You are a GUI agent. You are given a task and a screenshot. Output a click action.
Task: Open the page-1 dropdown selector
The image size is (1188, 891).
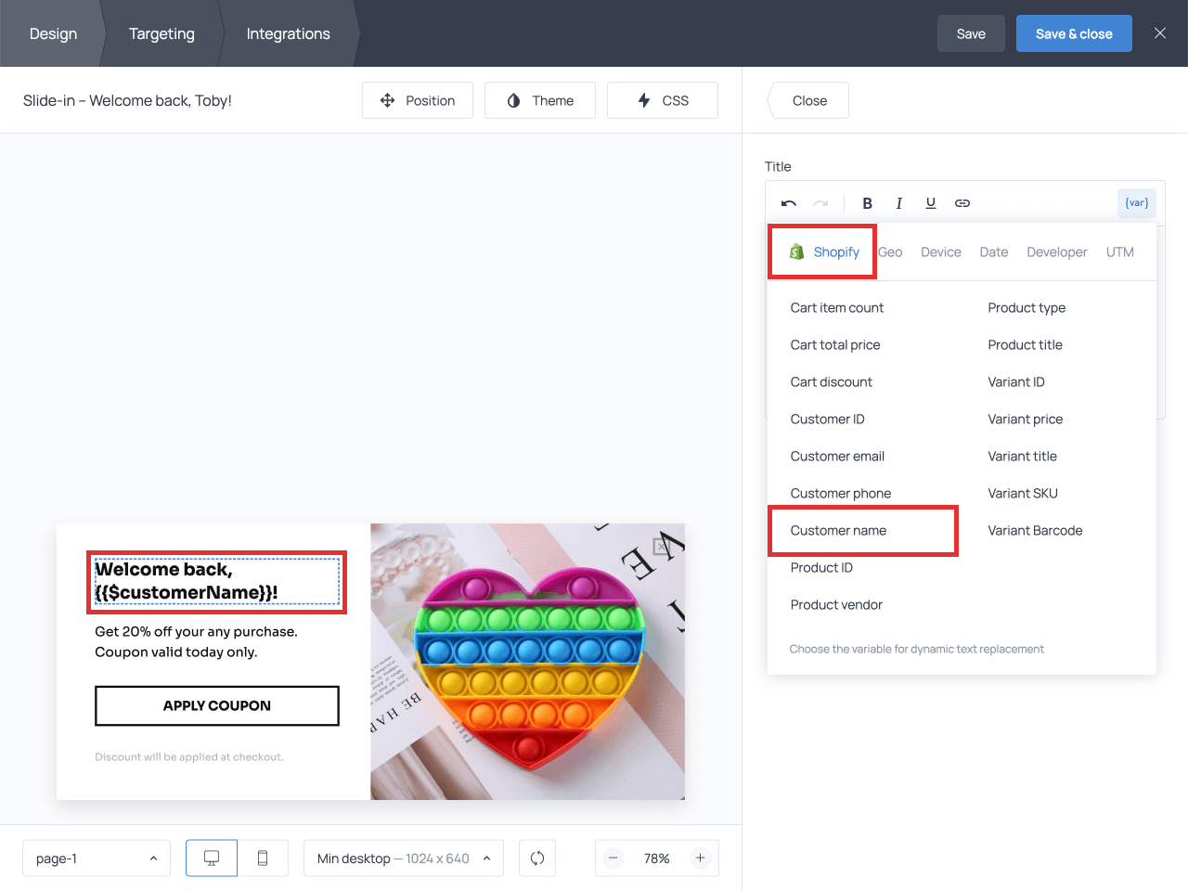pyautogui.click(x=97, y=859)
